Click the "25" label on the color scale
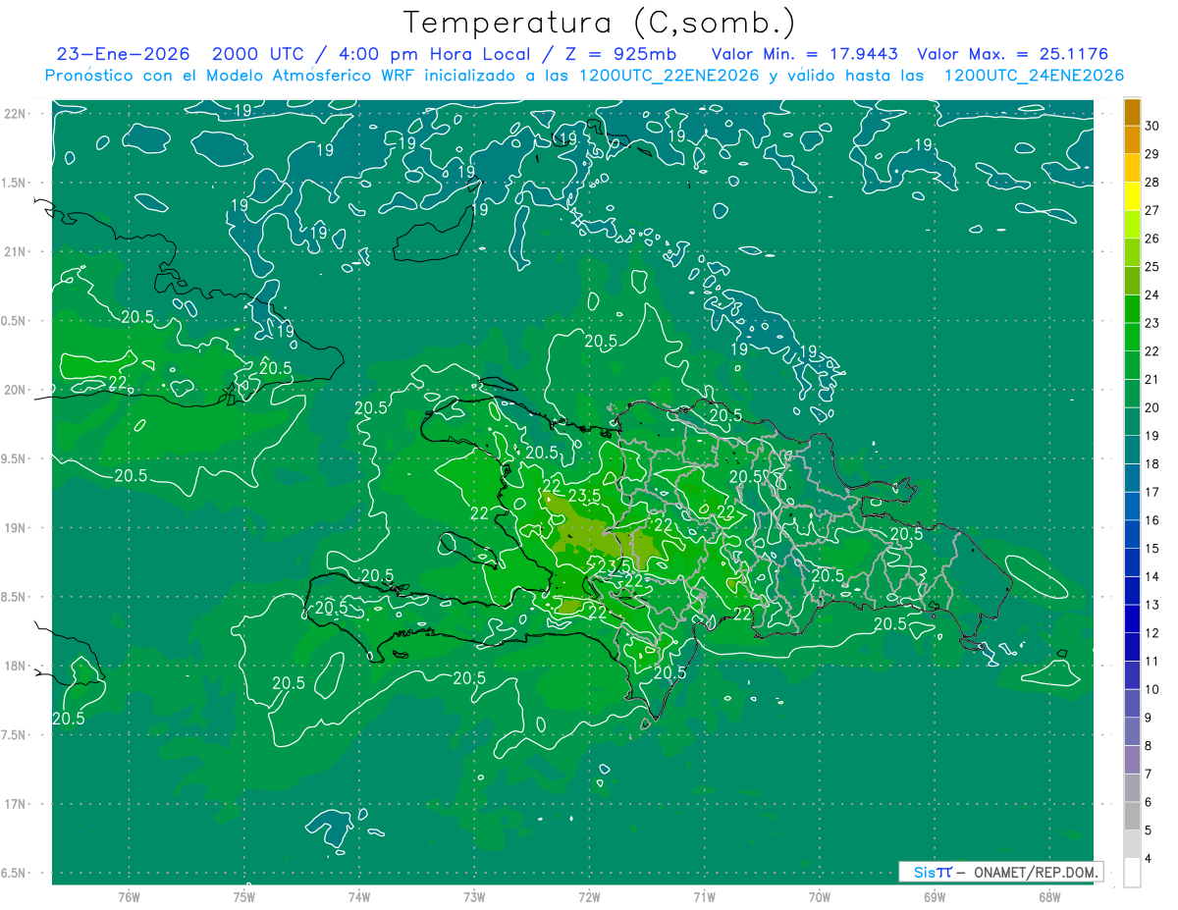 tap(1152, 267)
